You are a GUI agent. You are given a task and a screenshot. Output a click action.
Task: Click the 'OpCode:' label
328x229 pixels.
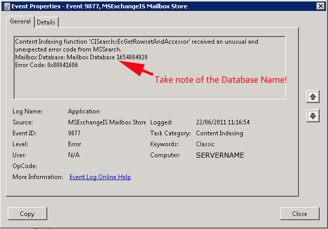[x=24, y=166]
